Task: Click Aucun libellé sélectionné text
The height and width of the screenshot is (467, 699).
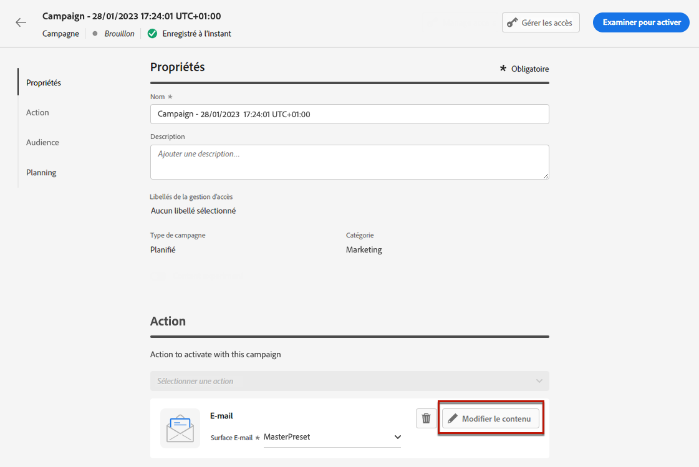Action: (x=193, y=211)
